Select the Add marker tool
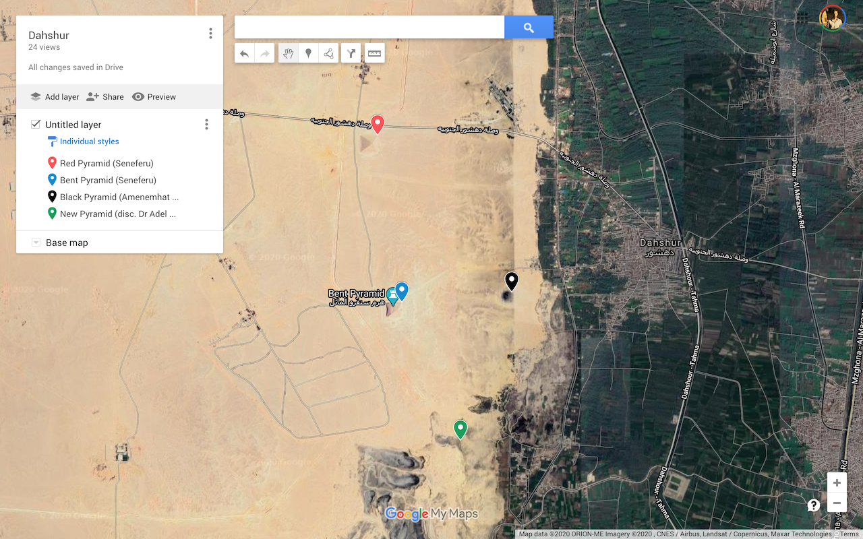The image size is (863, 539). click(x=308, y=53)
